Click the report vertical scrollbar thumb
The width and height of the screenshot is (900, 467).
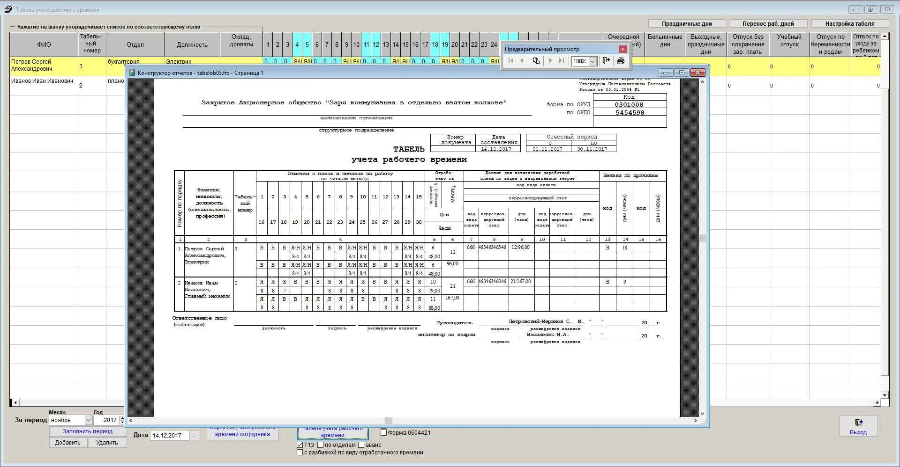coord(702,238)
